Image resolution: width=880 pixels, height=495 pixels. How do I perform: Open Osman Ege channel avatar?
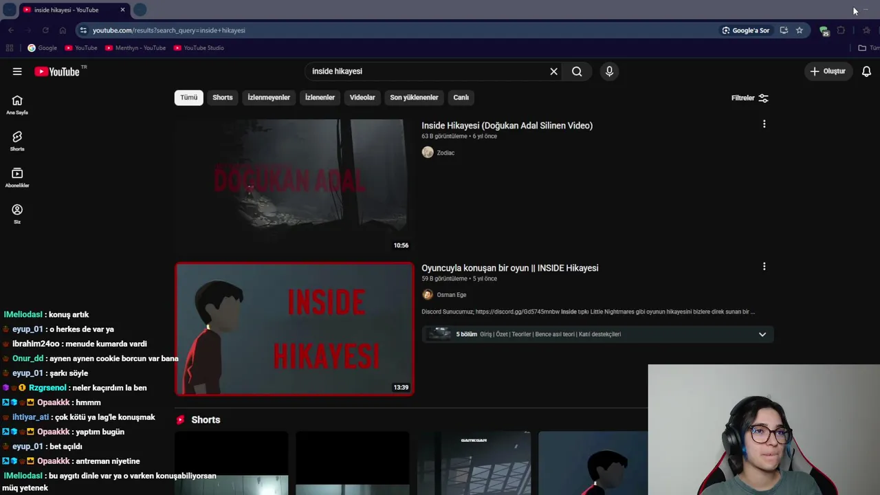(428, 295)
